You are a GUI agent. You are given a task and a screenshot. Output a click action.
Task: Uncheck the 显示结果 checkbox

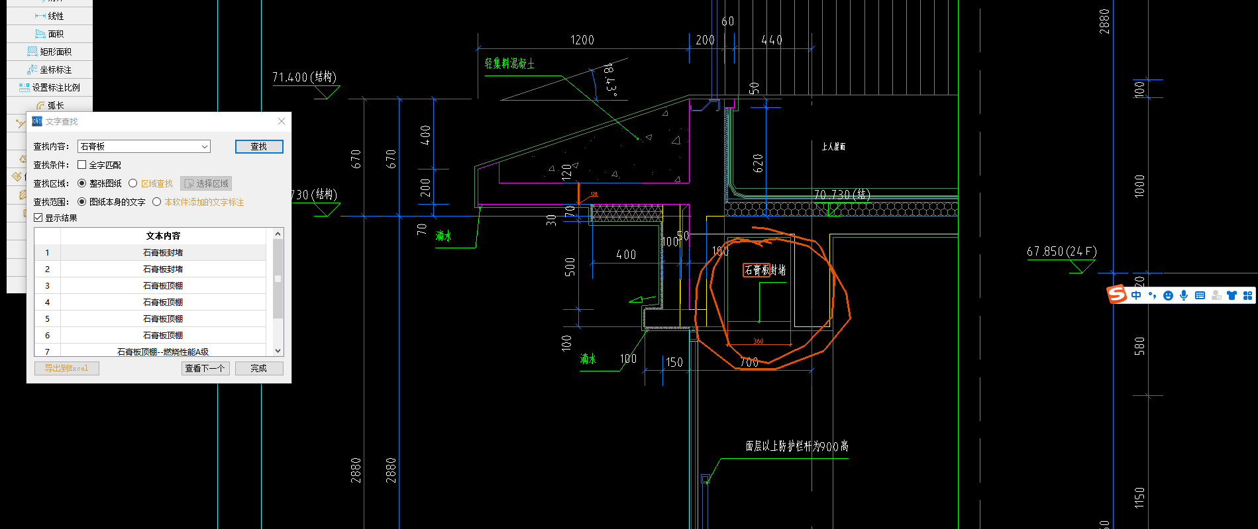pyautogui.click(x=38, y=218)
